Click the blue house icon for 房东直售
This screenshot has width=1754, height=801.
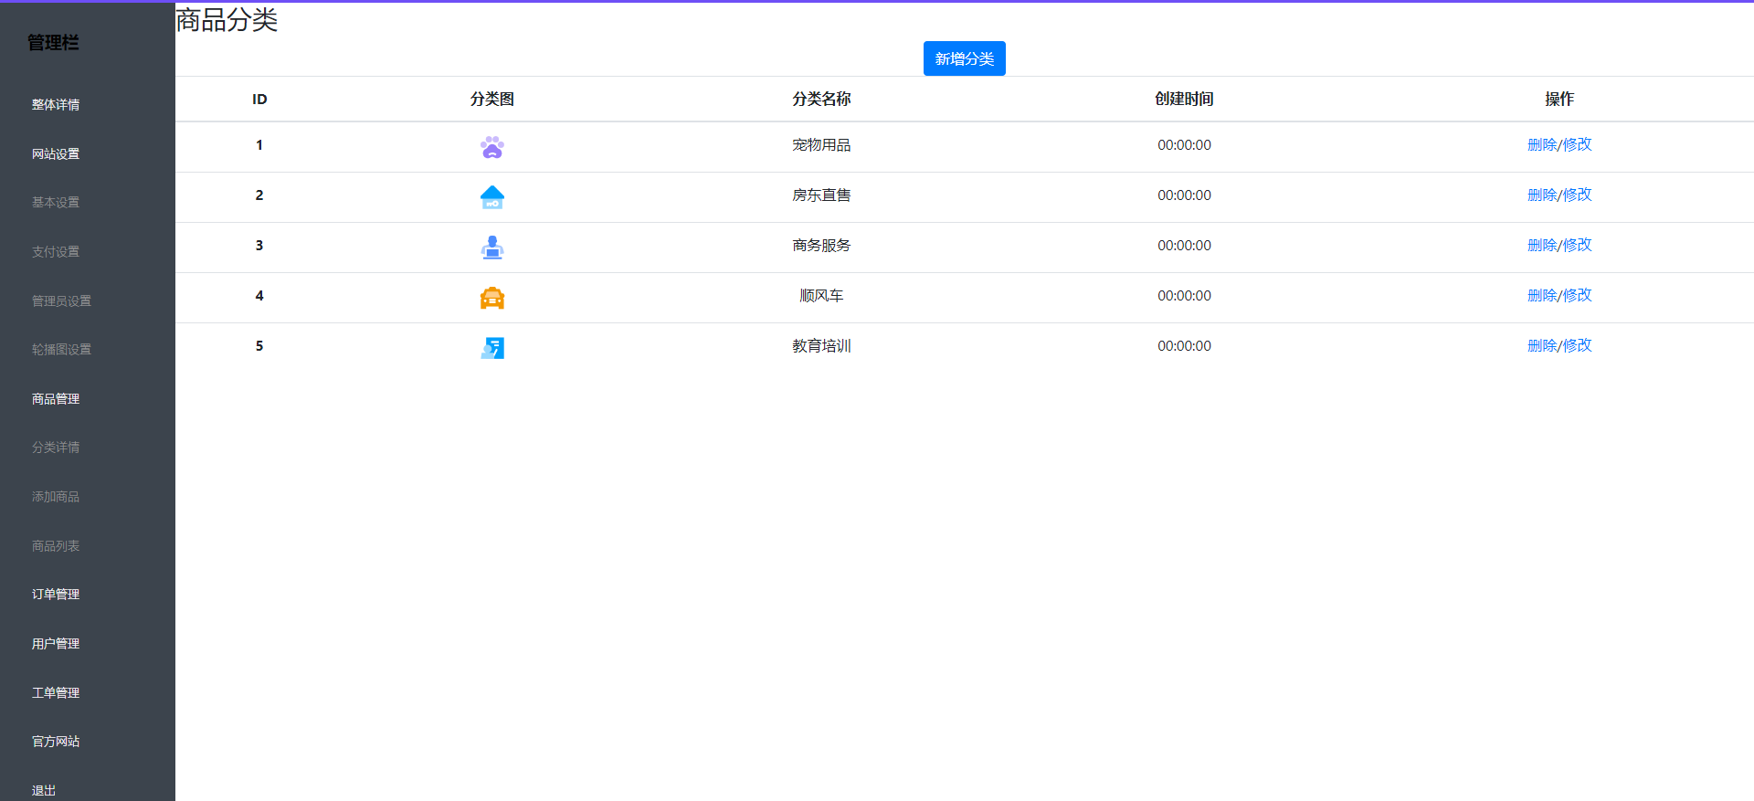[491, 197]
